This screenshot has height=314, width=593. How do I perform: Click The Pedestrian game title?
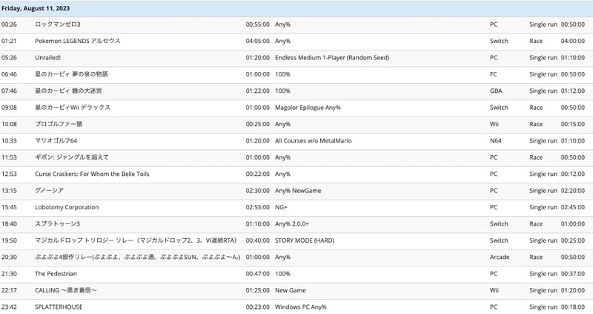pyautogui.click(x=56, y=274)
